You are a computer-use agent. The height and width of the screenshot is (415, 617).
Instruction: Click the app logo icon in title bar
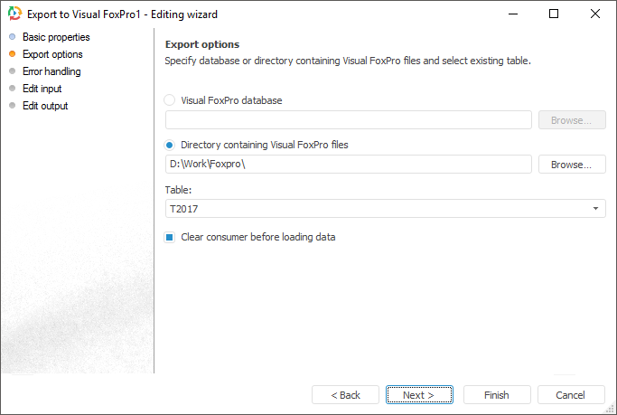14,14
